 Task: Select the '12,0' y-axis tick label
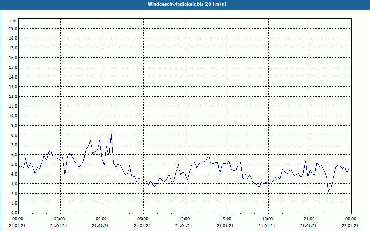(13, 97)
